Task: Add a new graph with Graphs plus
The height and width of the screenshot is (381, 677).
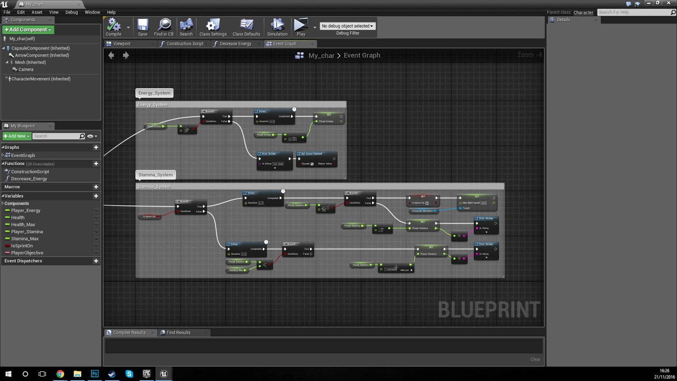Action: click(x=96, y=147)
